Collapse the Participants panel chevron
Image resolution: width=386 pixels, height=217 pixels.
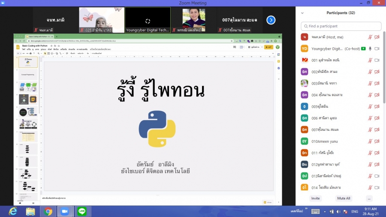pyautogui.click(x=302, y=13)
